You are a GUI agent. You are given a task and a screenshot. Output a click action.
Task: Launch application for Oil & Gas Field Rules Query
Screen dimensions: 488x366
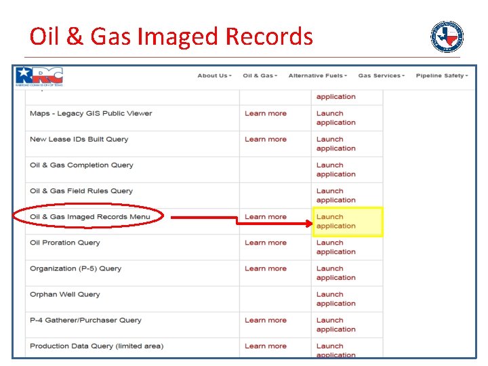pos(335,195)
